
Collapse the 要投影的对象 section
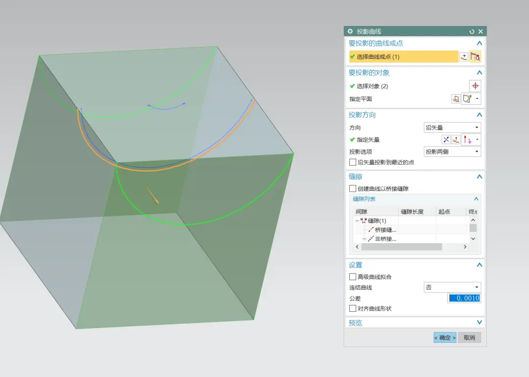[479, 73]
